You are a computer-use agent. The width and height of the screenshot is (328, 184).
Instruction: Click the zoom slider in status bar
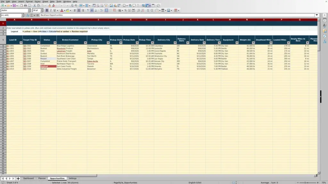click(308, 182)
